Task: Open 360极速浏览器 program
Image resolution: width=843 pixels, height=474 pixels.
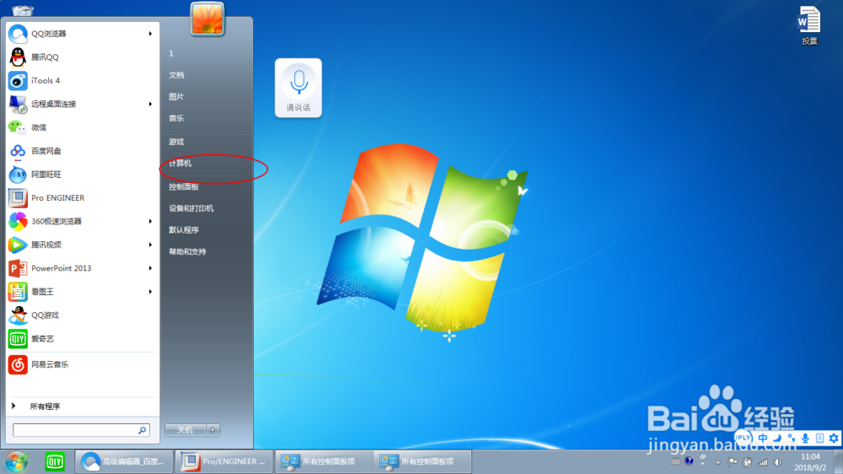Action: pyautogui.click(x=81, y=221)
